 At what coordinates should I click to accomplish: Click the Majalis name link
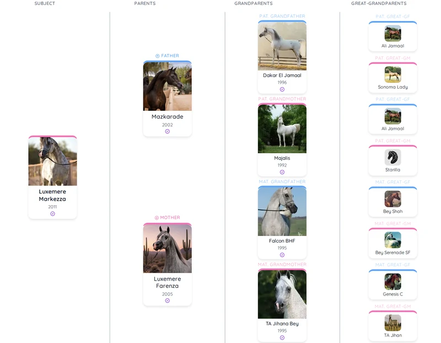[282, 158]
